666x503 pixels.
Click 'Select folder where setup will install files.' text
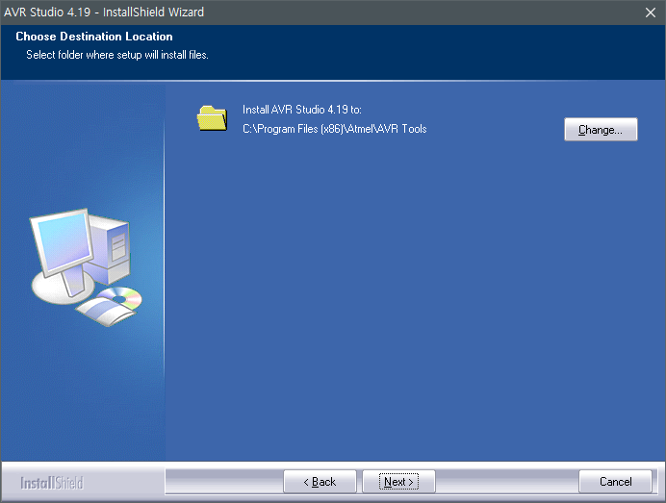(x=117, y=55)
